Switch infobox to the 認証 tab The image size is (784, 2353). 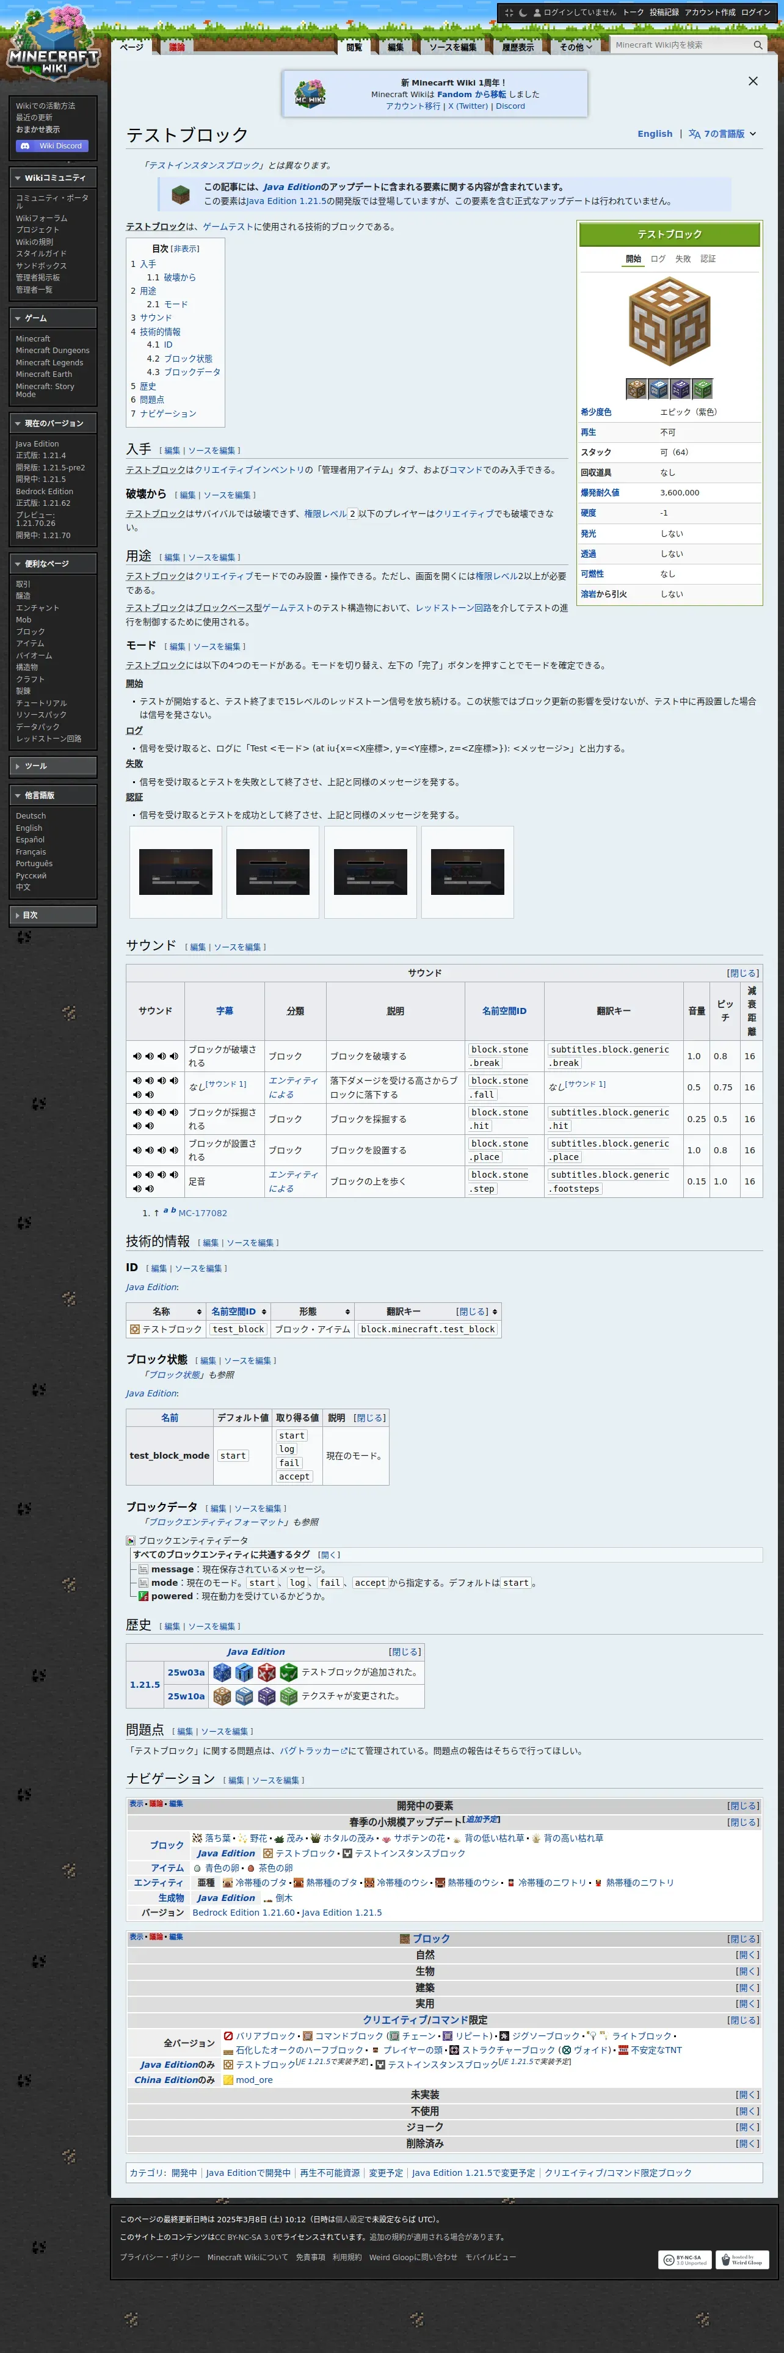click(708, 258)
